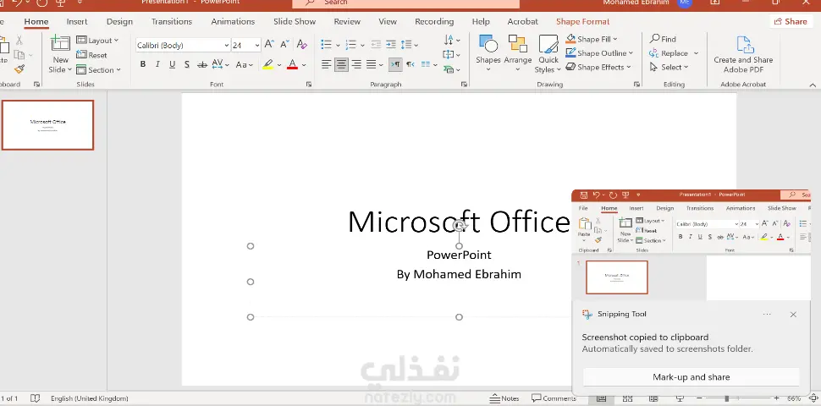
Task: Open the Slide Show tab
Action: [x=295, y=22]
